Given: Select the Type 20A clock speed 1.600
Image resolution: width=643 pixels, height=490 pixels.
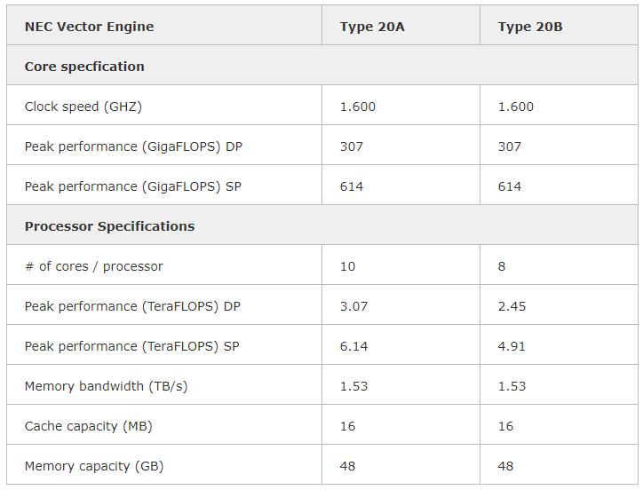Looking at the screenshot, I should click(x=358, y=107).
